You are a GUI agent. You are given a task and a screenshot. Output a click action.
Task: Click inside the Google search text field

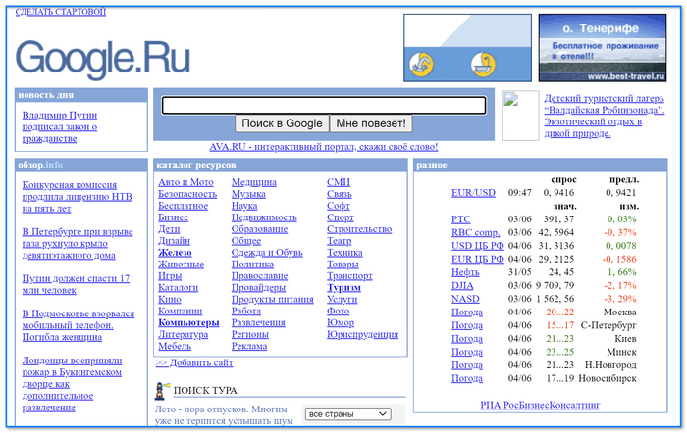tap(324, 106)
